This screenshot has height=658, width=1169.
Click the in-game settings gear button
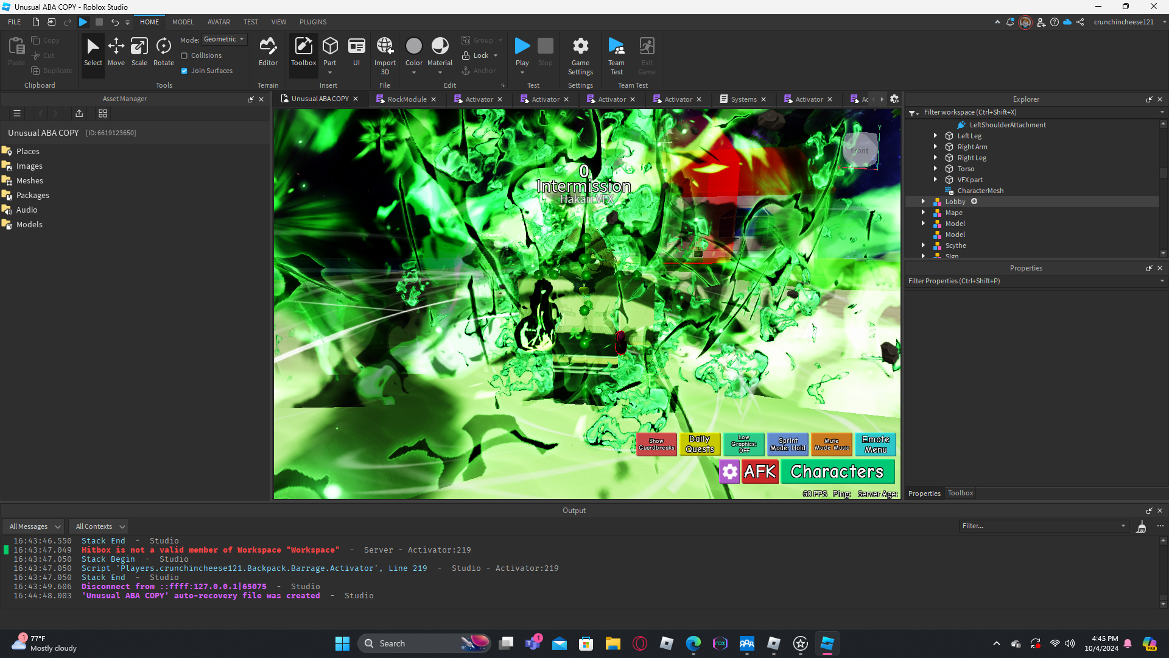[x=729, y=472]
